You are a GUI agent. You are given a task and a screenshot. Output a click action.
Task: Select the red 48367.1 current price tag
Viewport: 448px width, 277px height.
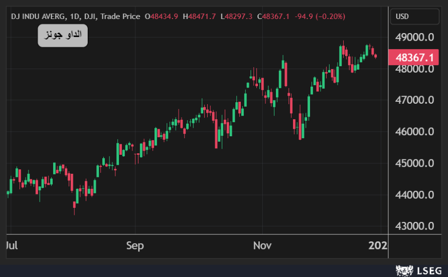(x=414, y=57)
